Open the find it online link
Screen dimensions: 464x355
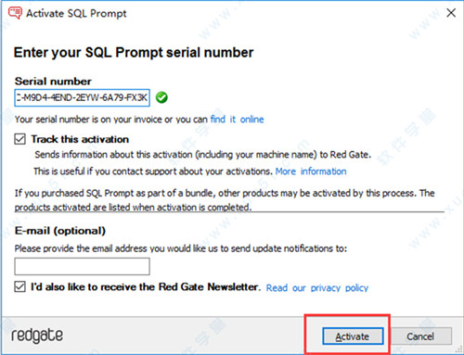point(237,120)
